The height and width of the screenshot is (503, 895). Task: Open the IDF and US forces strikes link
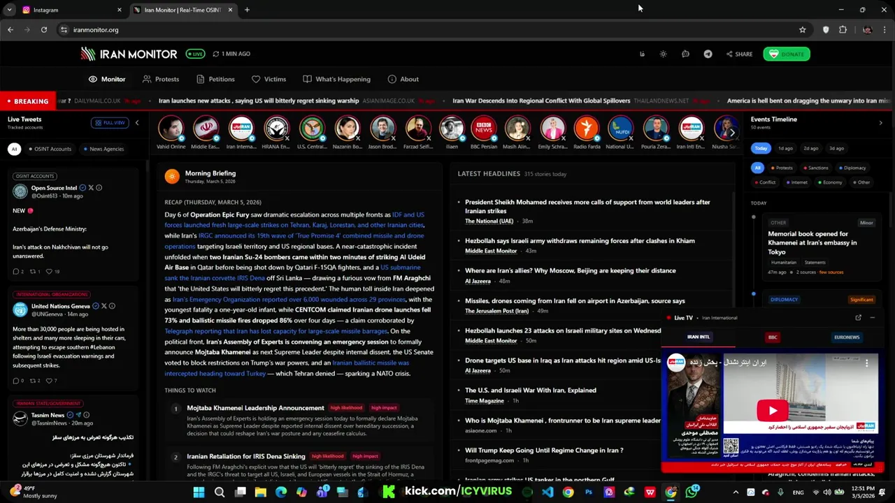294,220
